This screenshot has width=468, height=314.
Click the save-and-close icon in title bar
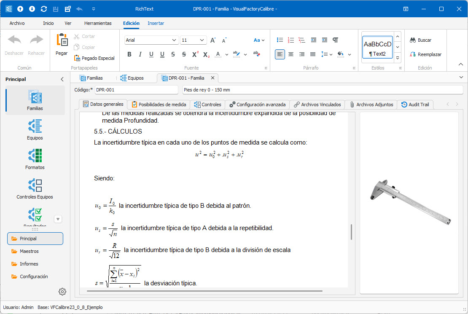coord(68,9)
